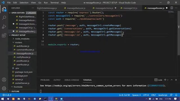Click the ECONNREFUSED link in terminal
This screenshot has height=101, width=180.
point(156,86)
